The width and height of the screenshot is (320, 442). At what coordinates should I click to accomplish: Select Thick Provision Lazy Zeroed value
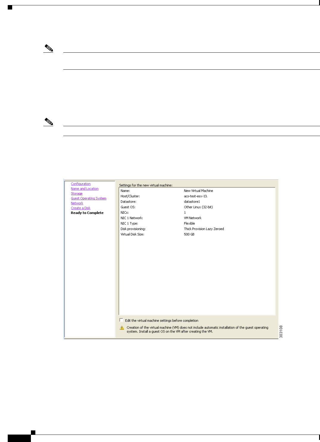[204, 229]
